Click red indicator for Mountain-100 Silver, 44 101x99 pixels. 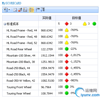[x=67, y=55]
